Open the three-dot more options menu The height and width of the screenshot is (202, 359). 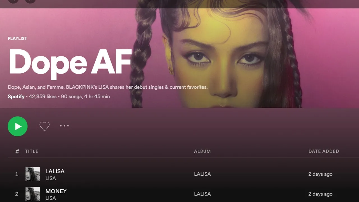point(64,126)
